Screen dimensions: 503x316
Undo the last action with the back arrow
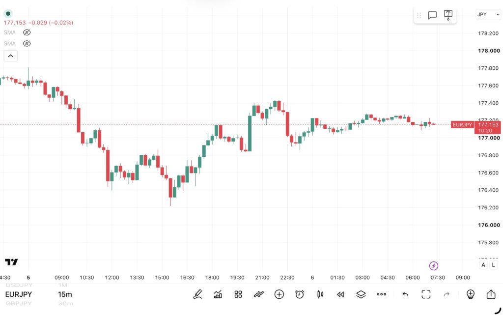click(405, 294)
